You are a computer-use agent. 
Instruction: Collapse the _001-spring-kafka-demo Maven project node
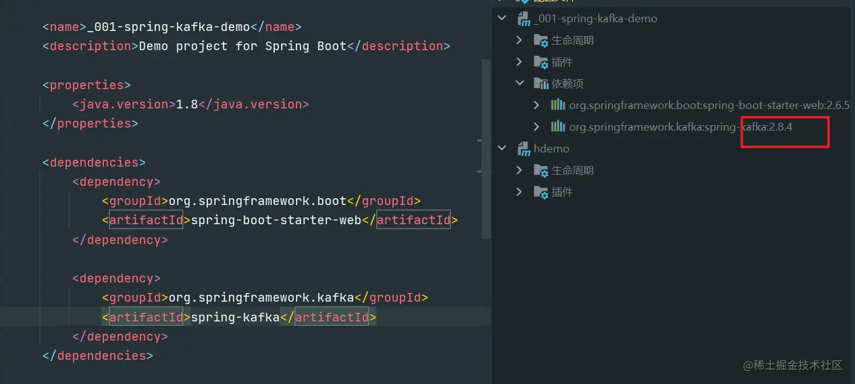pos(503,19)
